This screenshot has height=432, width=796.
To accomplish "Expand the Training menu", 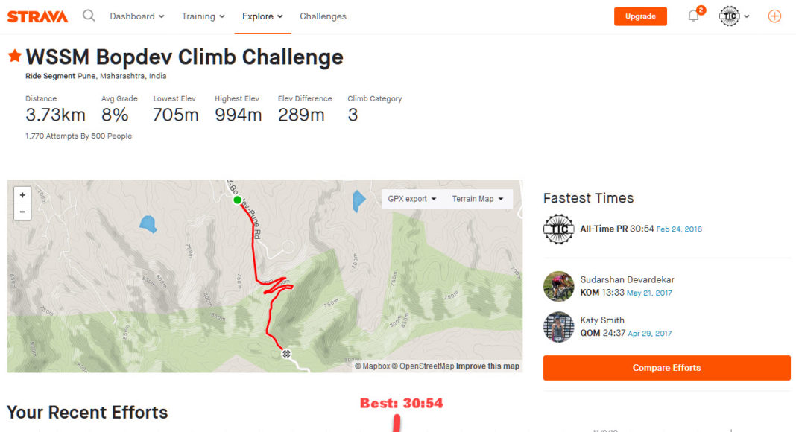I will 203,16.
